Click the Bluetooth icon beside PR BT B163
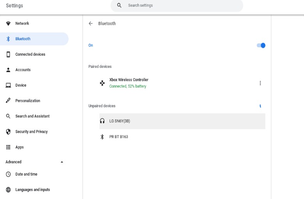 pos(102,137)
